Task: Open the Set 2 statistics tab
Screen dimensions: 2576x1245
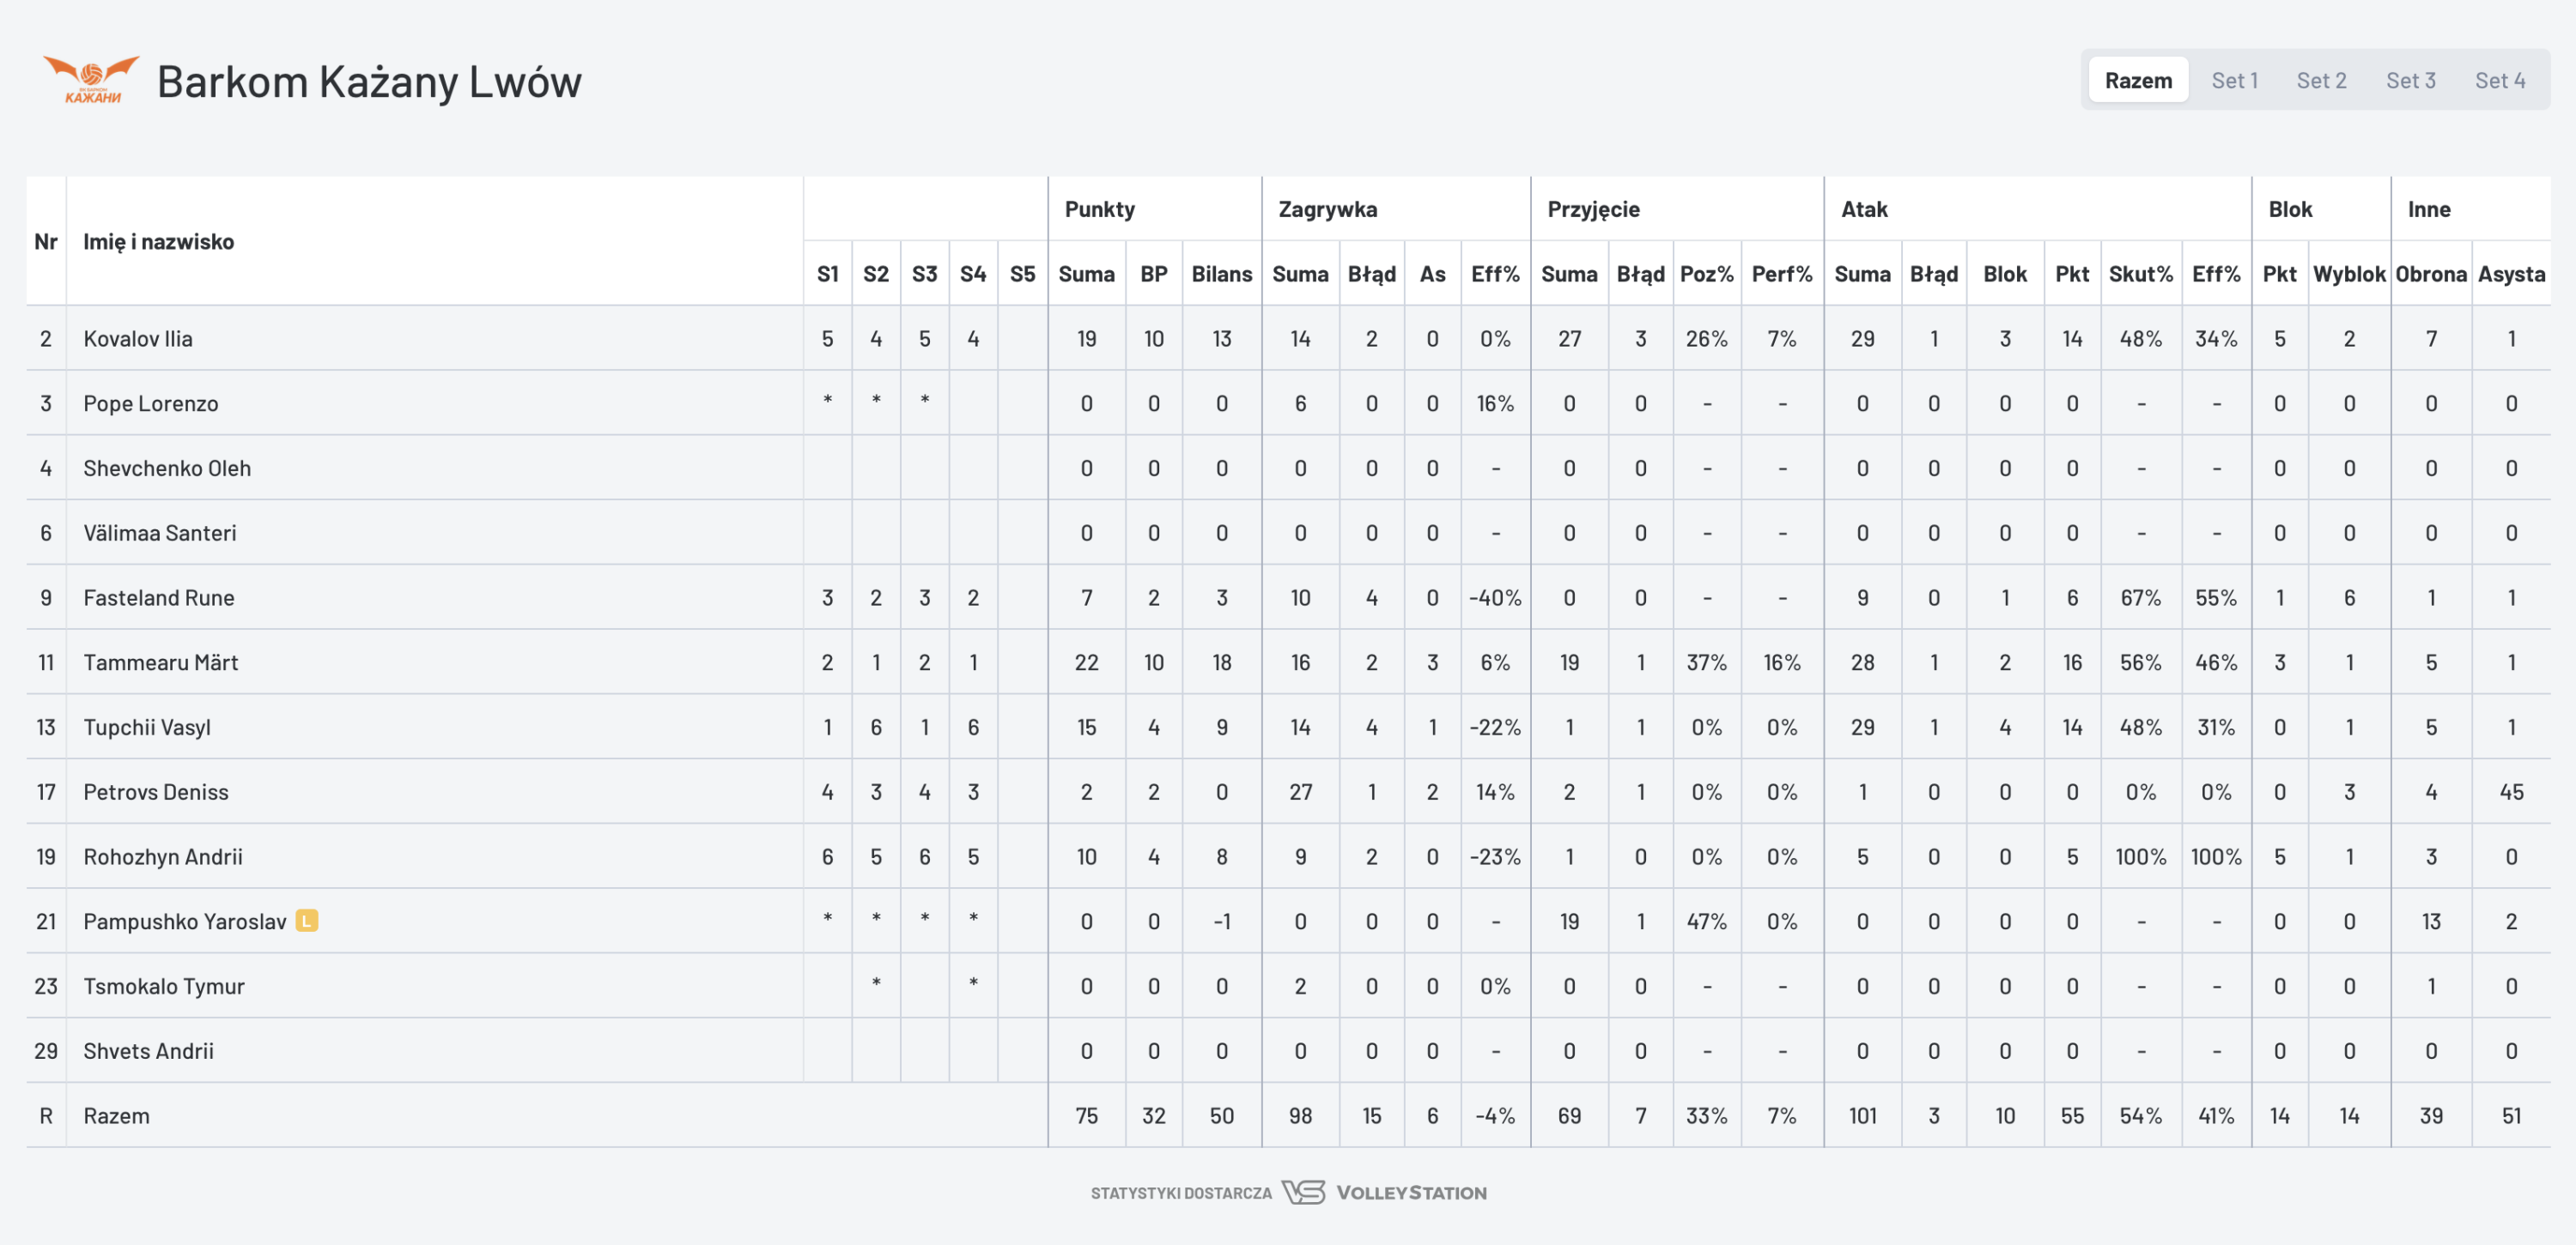Action: [2320, 80]
